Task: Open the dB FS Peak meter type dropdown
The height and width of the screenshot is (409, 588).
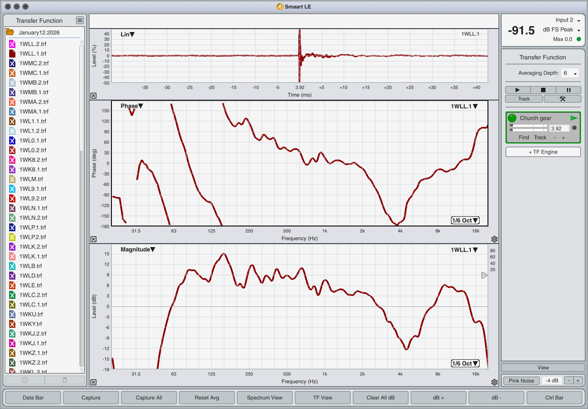Action: click(x=562, y=30)
